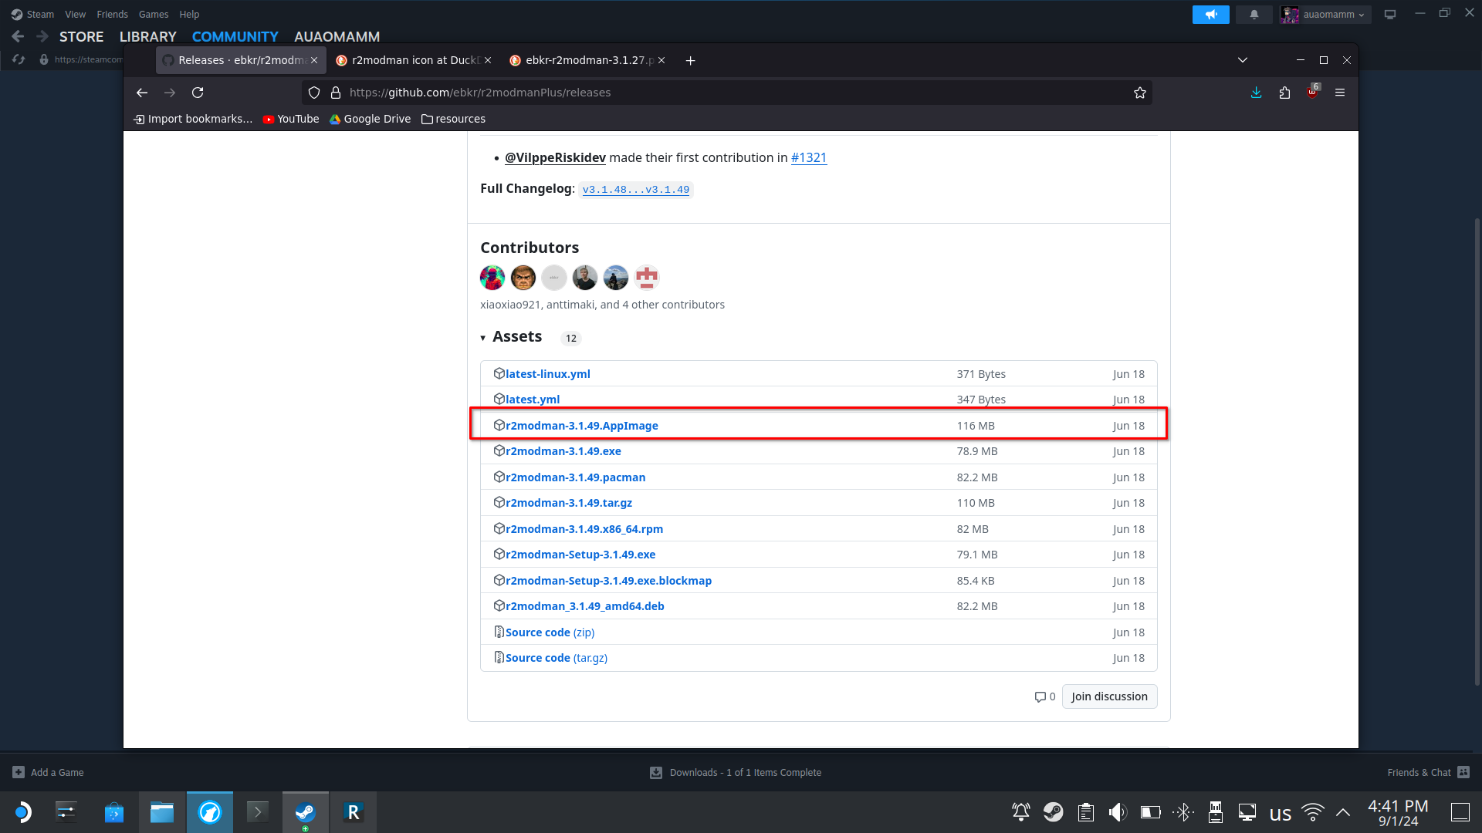Reload the GitHub releases page
1482x833 pixels.
tap(198, 93)
